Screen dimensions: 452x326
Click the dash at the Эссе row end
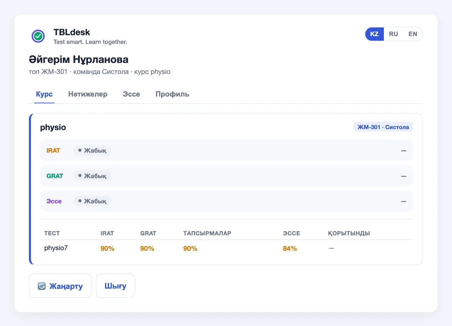tap(404, 201)
